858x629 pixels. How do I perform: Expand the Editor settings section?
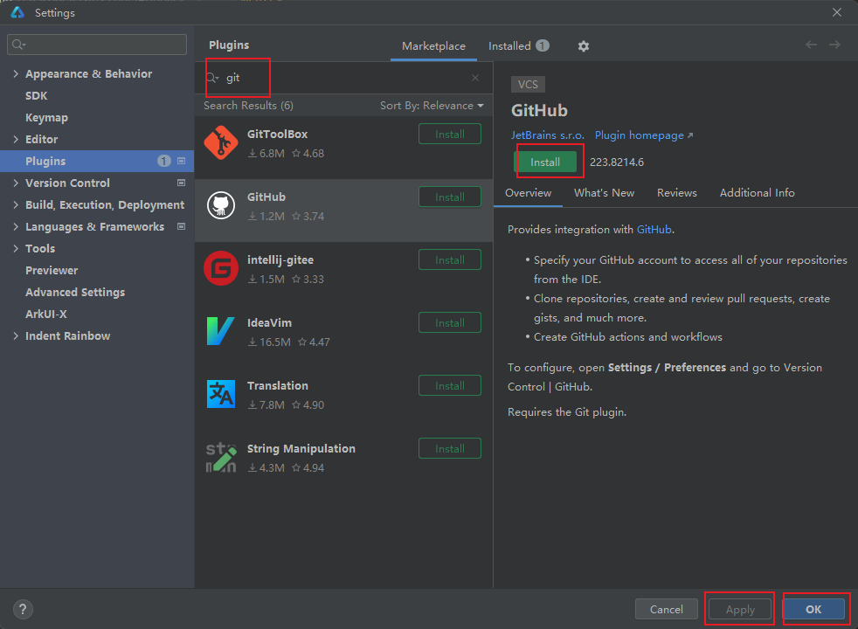tap(16, 139)
